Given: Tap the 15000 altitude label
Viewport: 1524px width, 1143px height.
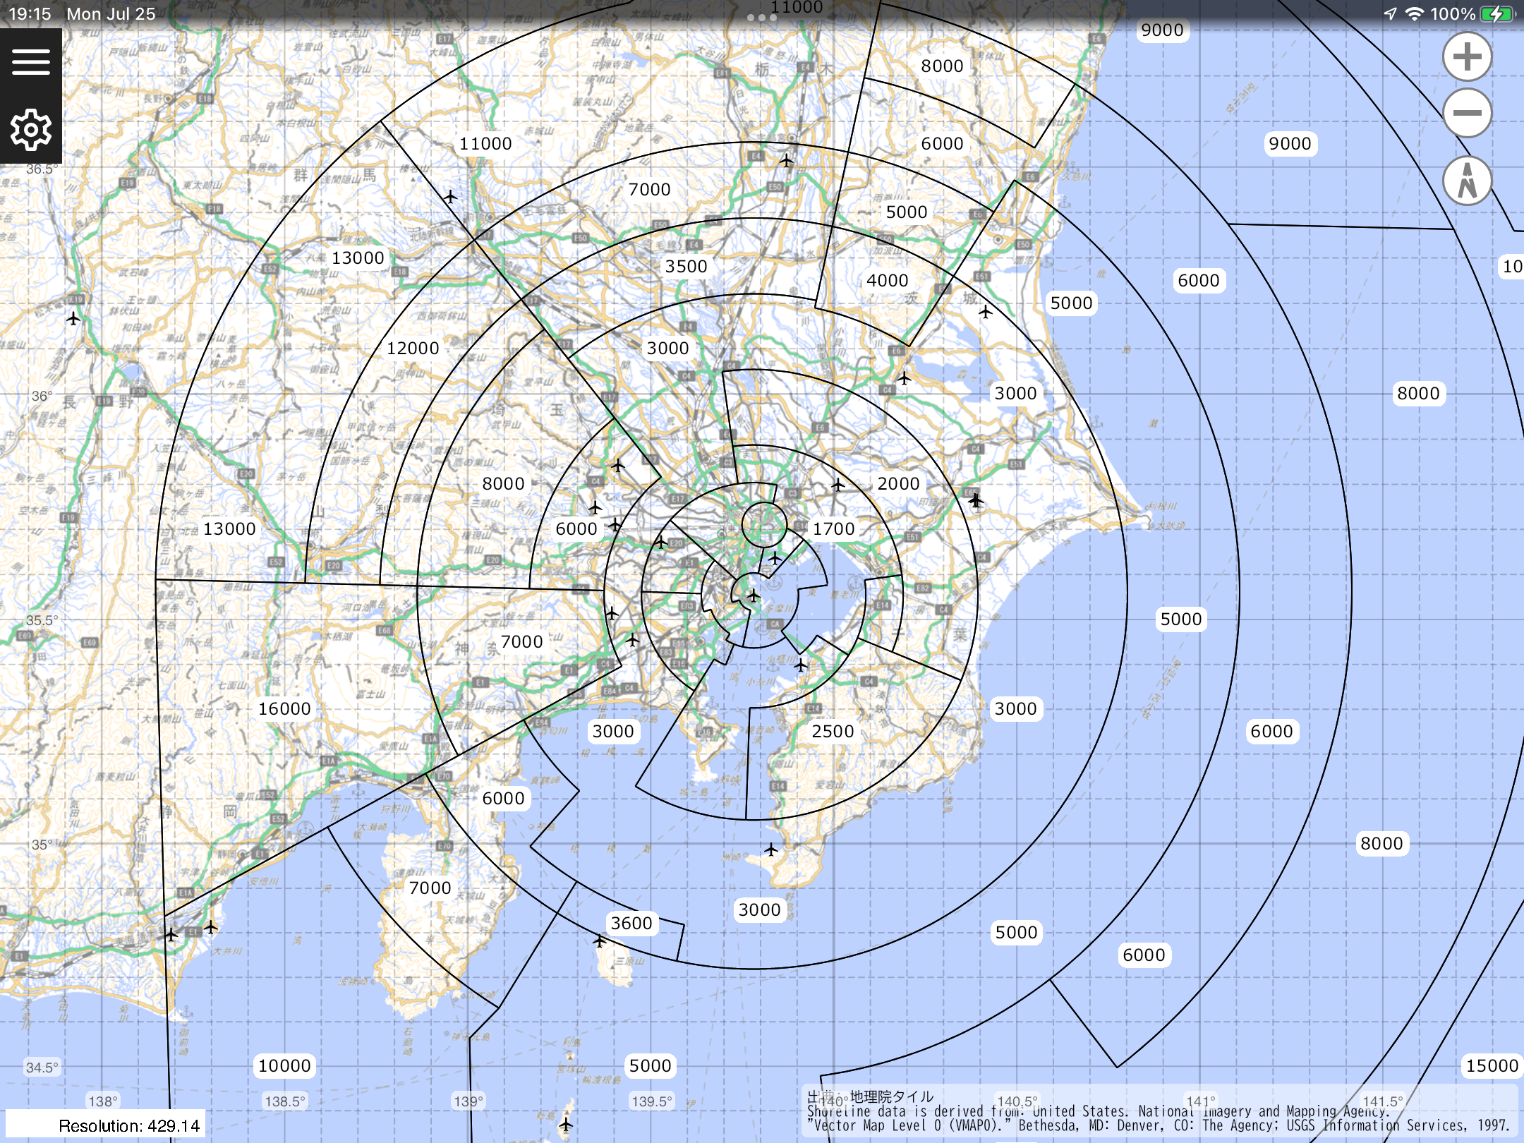Looking at the screenshot, I should coord(1492,1065).
